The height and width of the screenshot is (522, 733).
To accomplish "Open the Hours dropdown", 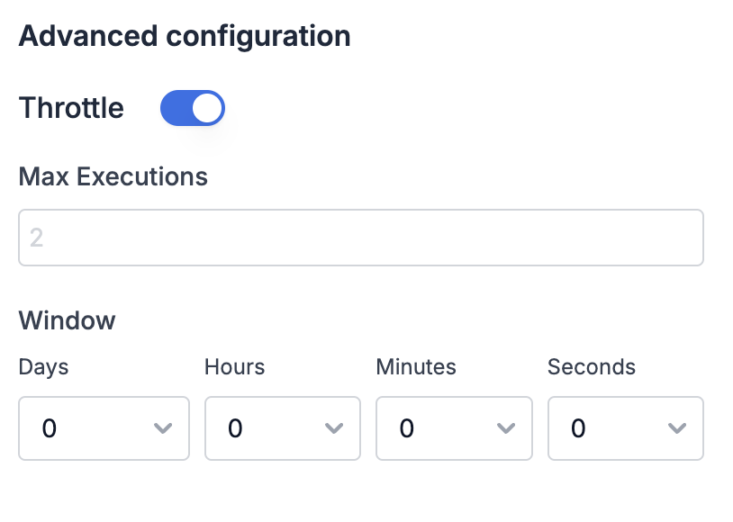I will (x=282, y=428).
